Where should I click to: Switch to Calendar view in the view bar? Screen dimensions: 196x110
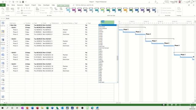pos(3,24)
